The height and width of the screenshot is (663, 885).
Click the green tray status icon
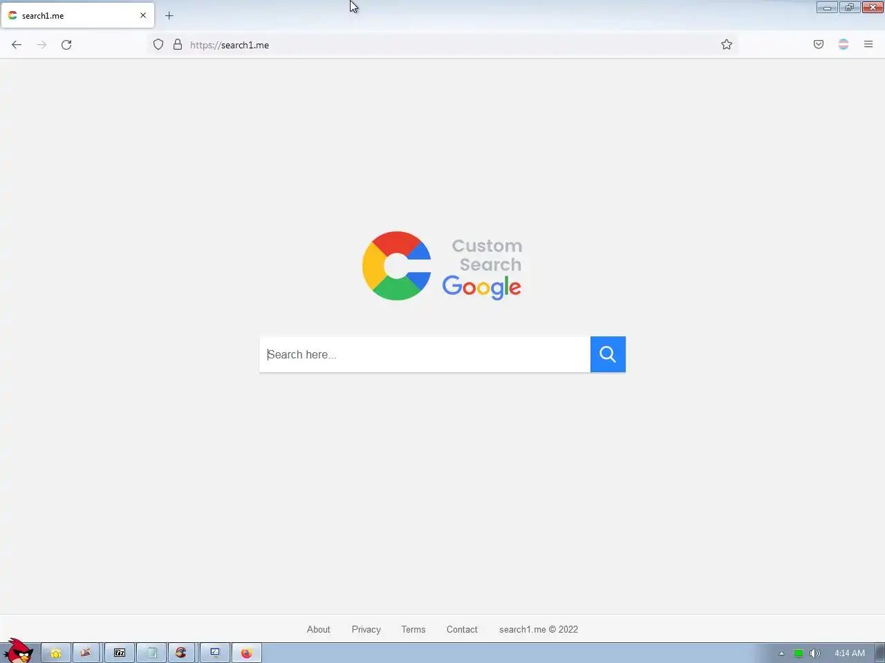click(x=799, y=653)
